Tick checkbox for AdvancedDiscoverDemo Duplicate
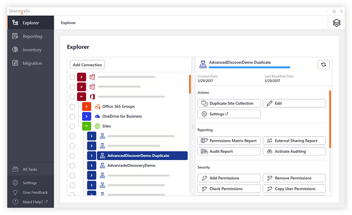Screen dimensions: 352x215 pyautogui.click(x=72, y=156)
